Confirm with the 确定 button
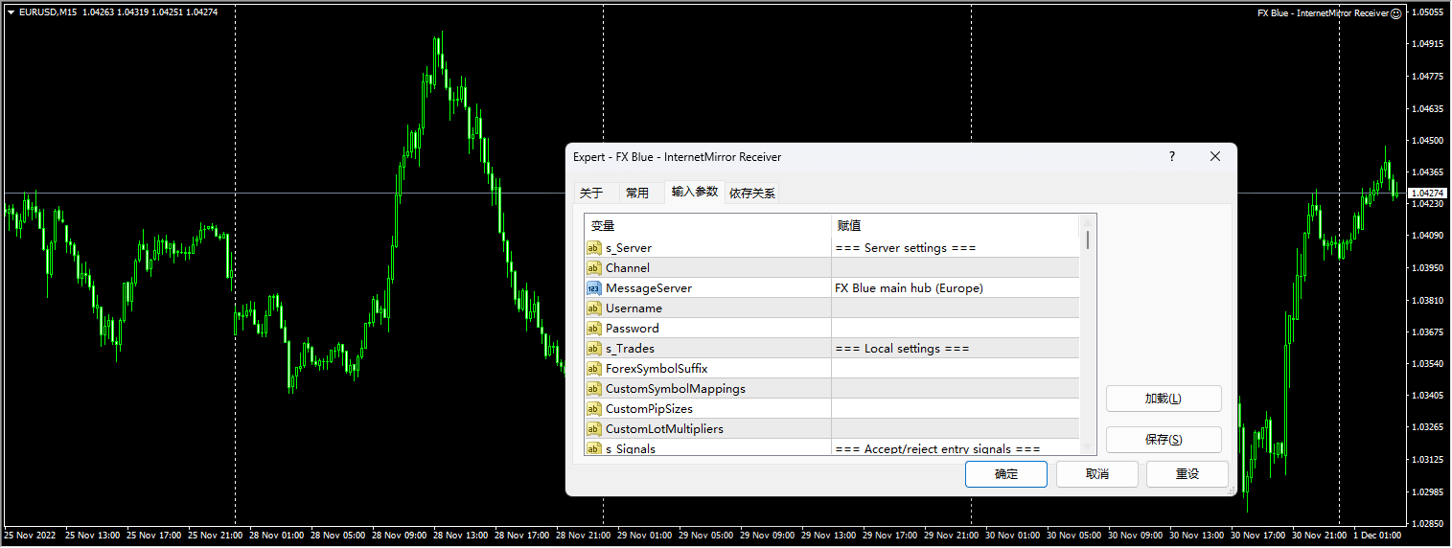Viewport: 1452px width, 548px height. click(1006, 474)
